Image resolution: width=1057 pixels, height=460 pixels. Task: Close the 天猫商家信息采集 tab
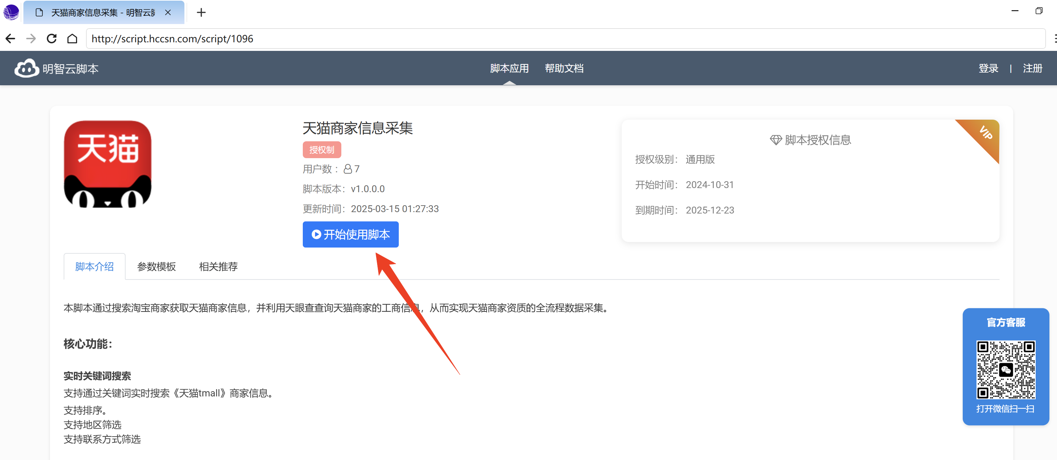click(168, 13)
